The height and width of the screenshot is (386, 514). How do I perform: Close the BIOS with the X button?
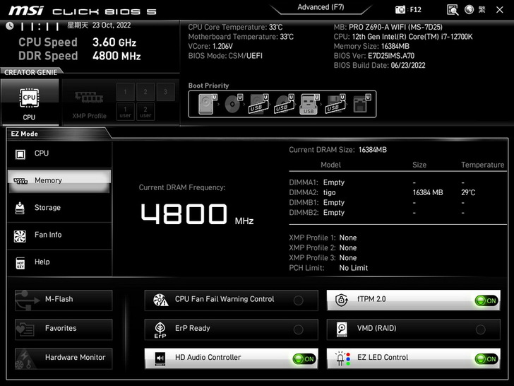click(500, 10)
